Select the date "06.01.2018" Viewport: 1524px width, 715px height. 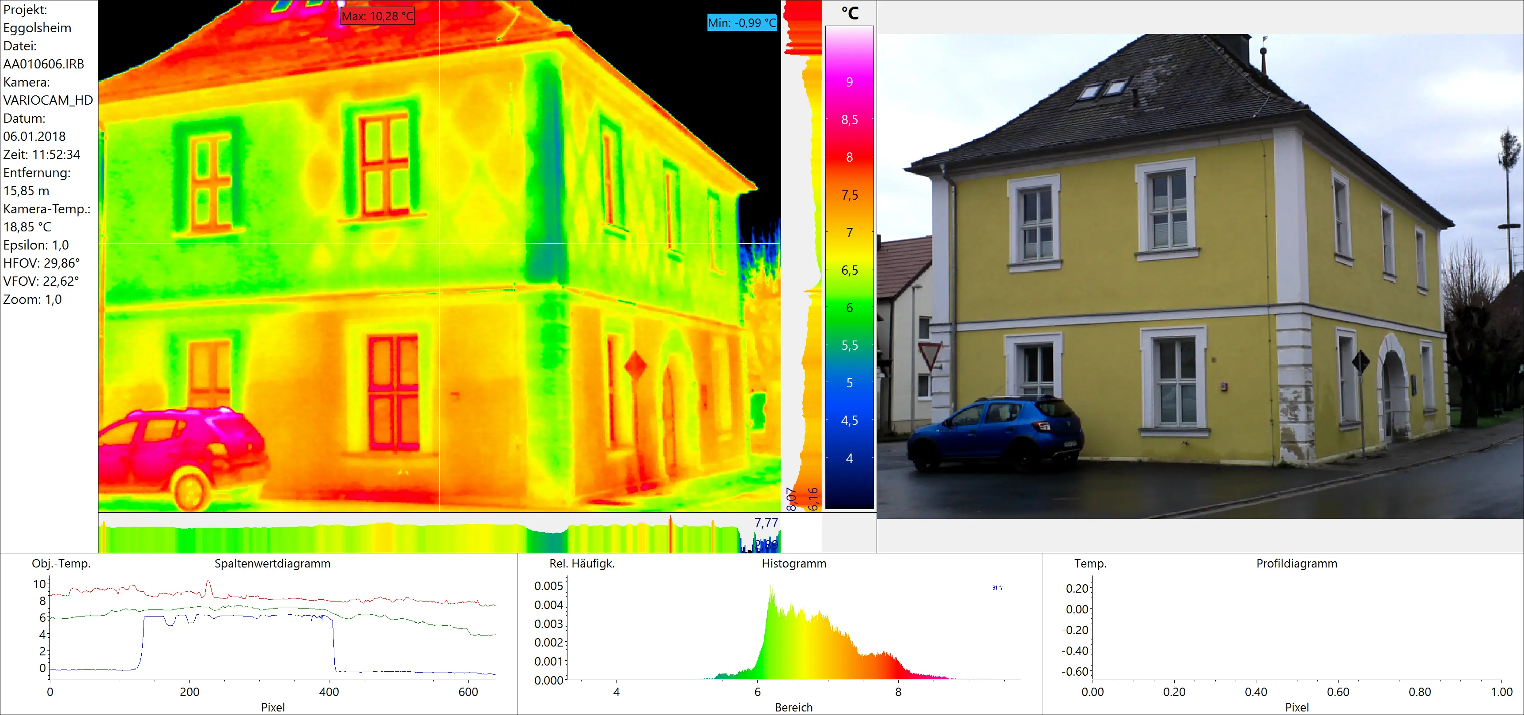tap(34, 136)
